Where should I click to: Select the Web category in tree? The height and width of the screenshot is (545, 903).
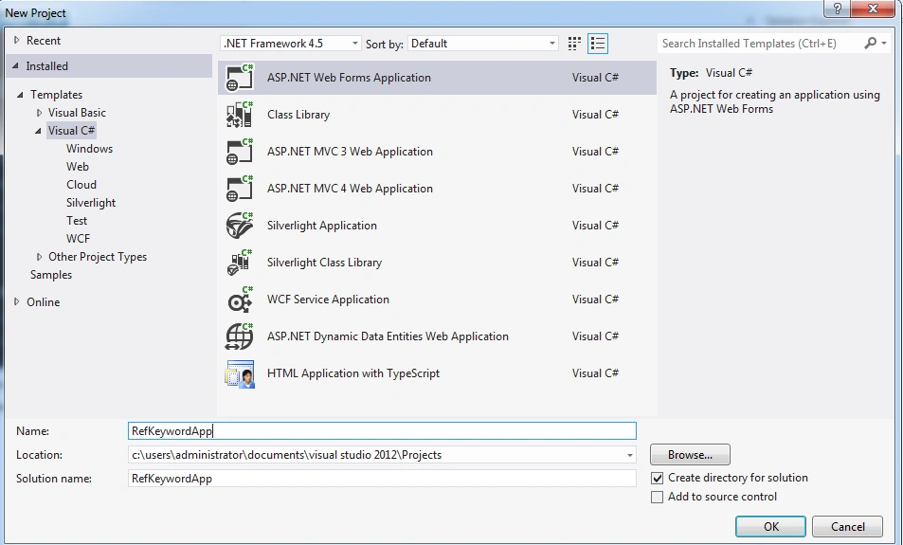pos(78,167)
